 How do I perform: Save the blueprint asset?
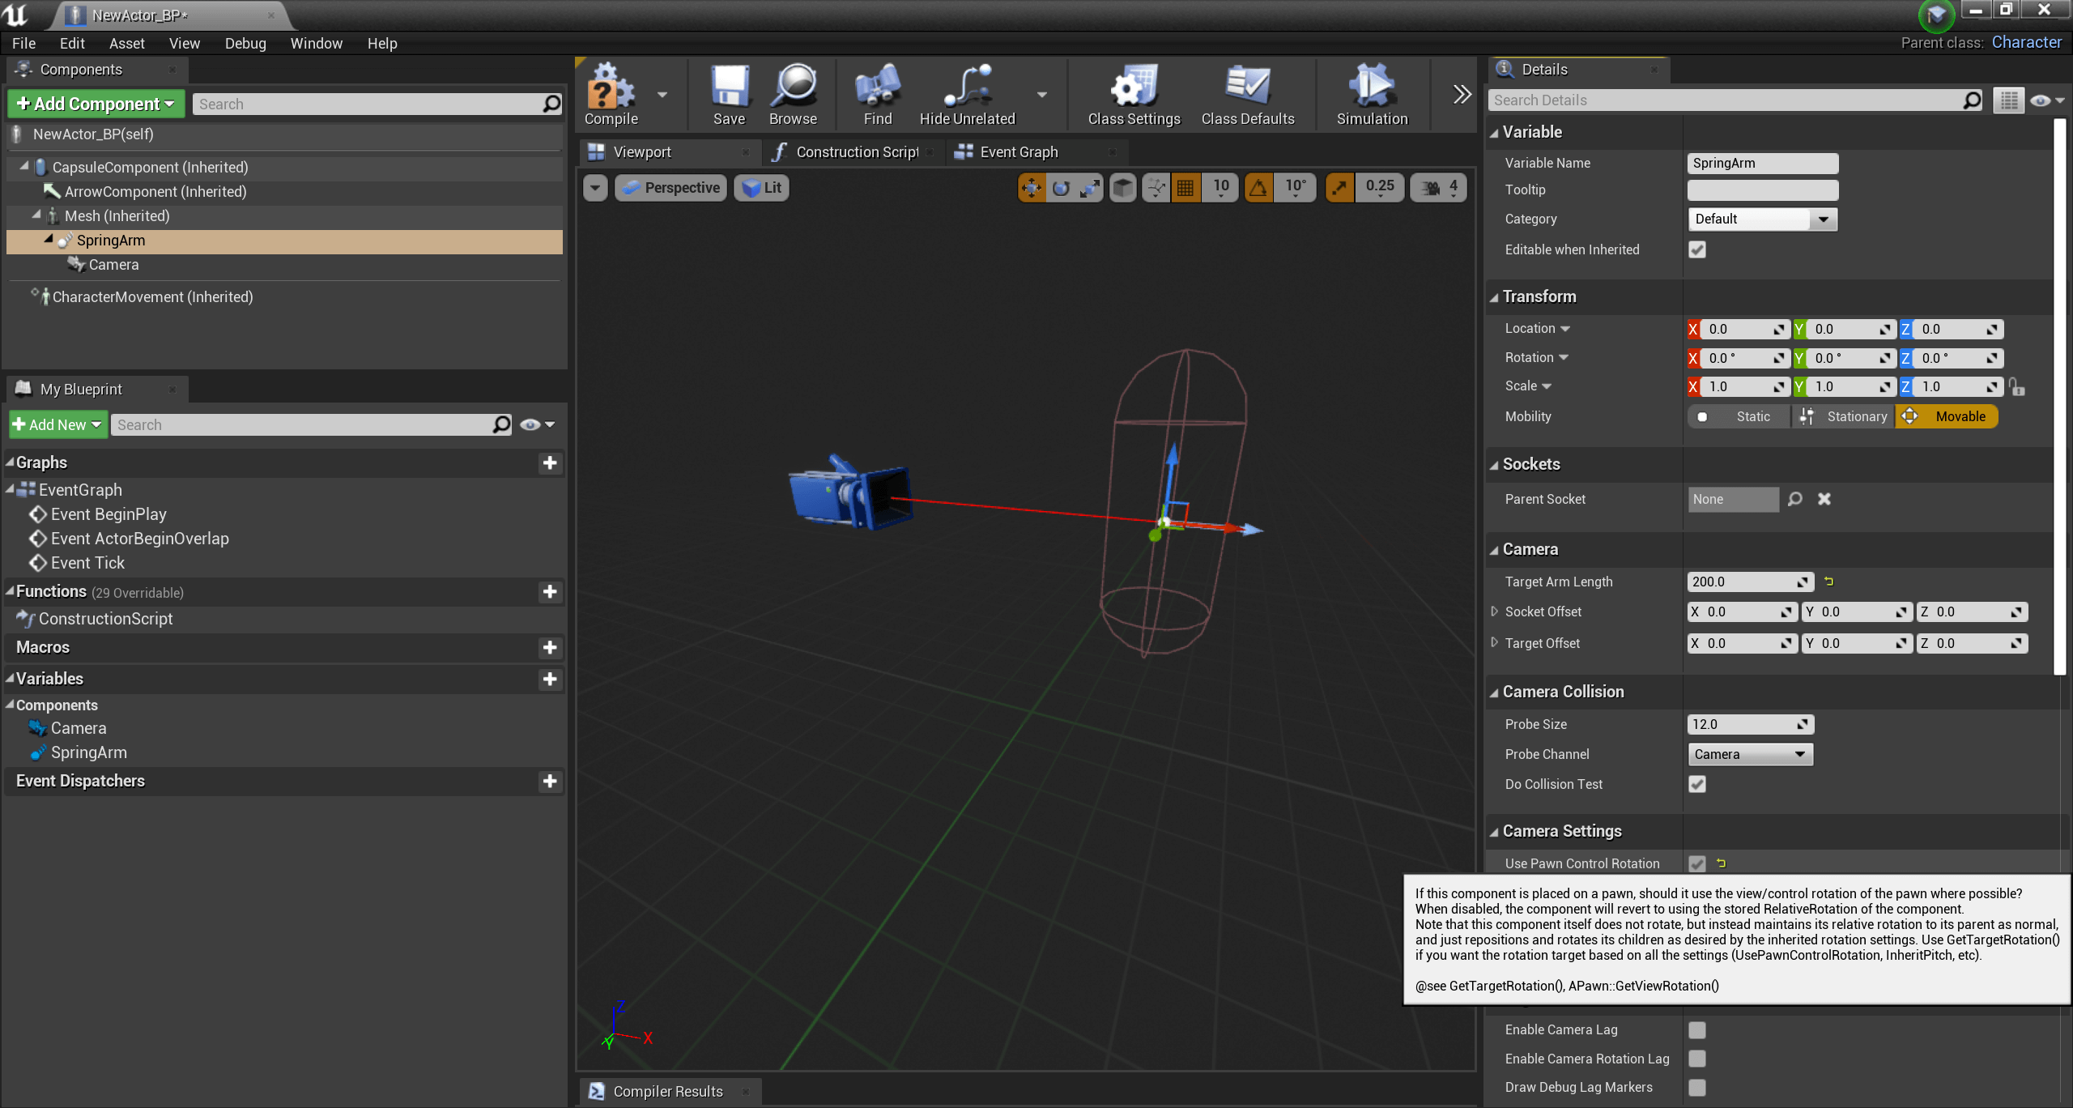coord(729,95)
